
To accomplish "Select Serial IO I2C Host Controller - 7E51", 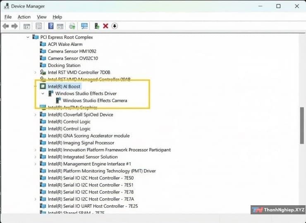I will [91, 185].
